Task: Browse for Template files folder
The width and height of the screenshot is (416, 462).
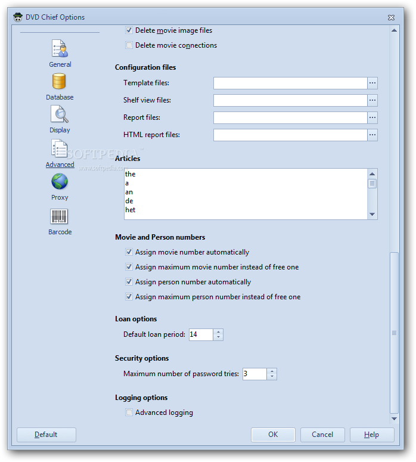Action: coord(372,83)
